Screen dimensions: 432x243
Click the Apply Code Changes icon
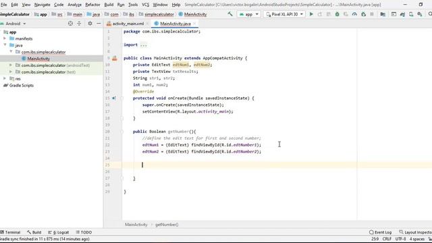(329, 14)
